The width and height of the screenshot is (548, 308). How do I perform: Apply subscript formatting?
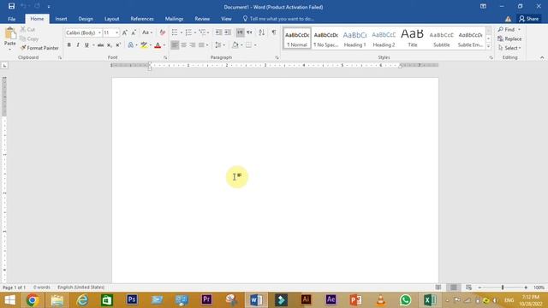pyautogui.click(x=110, y=45)
